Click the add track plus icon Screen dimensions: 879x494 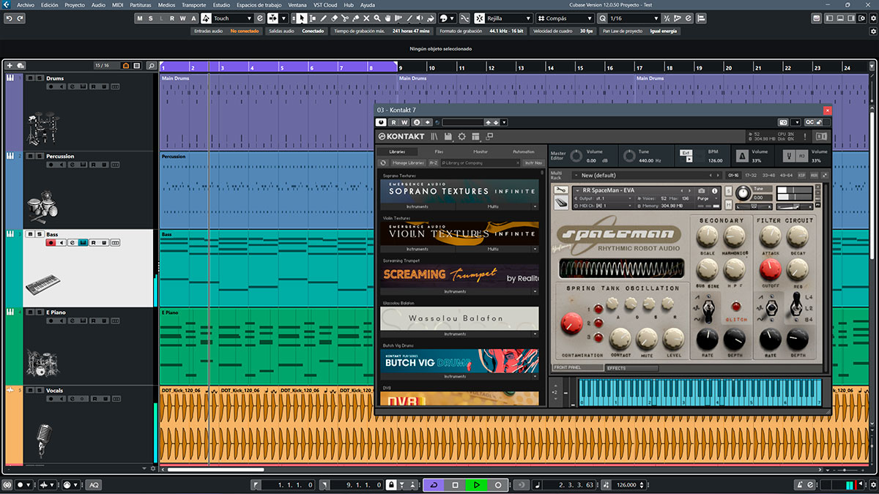(10, 66)
